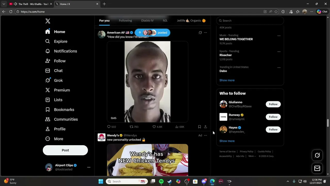The height and width of the screenshot is (186, 330).
Task: Show hidden system tray icons
Action: [x=288, y=181]
